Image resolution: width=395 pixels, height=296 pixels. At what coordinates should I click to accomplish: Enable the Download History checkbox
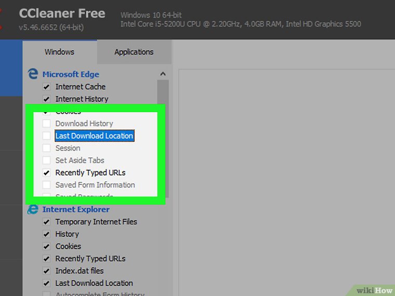[x=46, y=124]
